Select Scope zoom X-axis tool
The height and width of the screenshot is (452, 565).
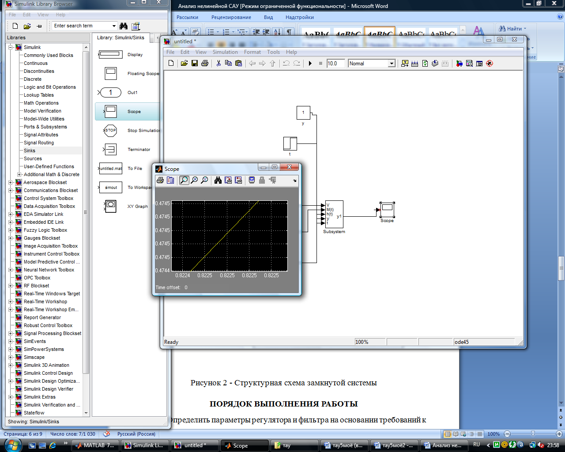pos(194,180)
